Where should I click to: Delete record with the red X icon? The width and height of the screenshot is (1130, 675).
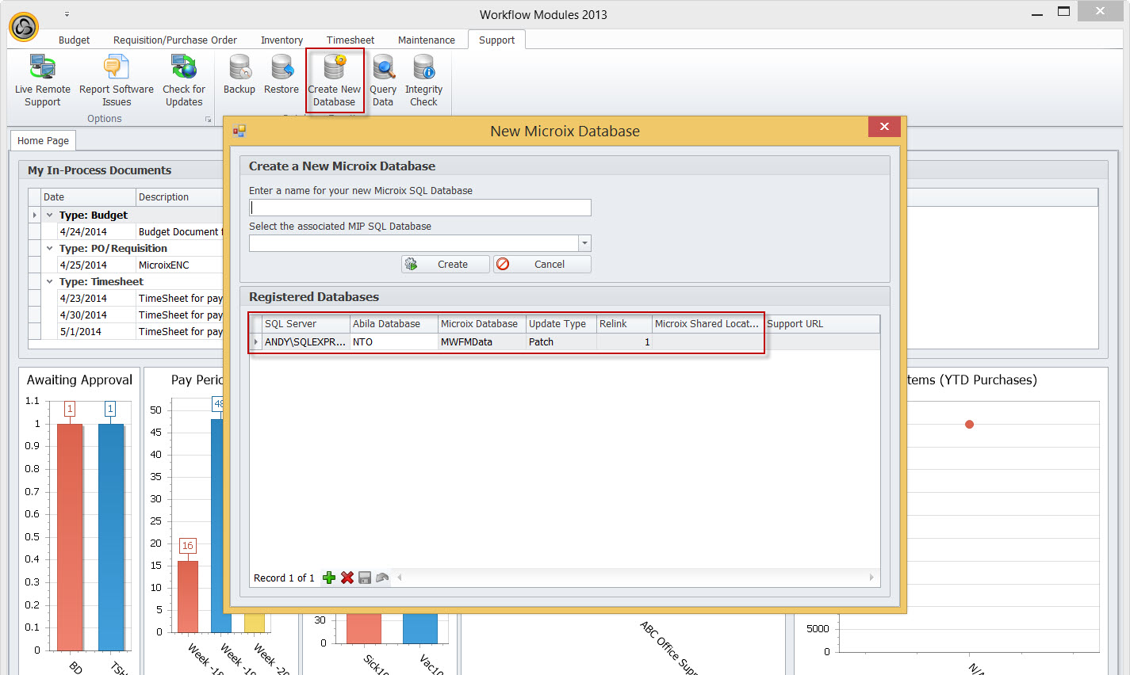347,578
